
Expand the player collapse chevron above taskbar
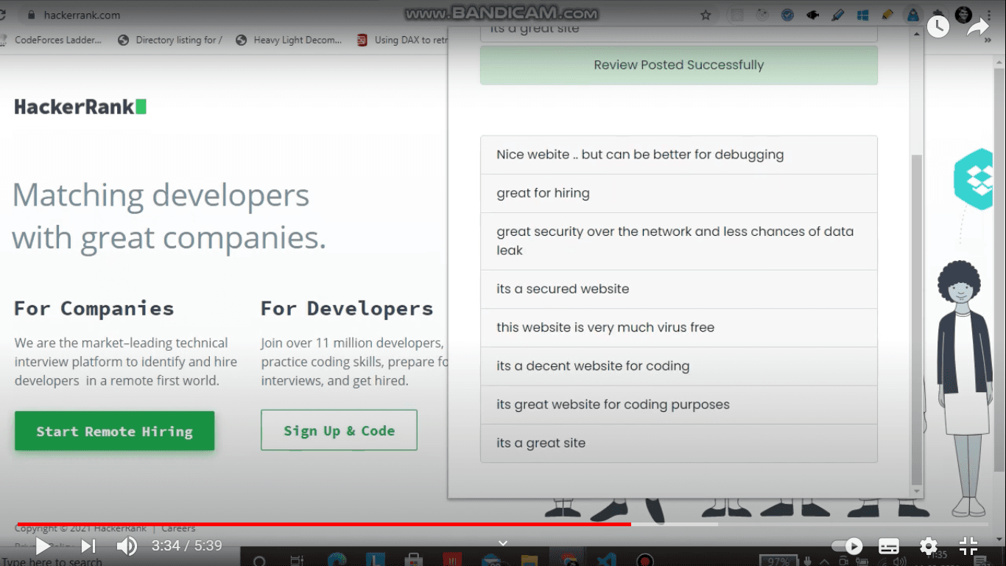click(503, 543)
